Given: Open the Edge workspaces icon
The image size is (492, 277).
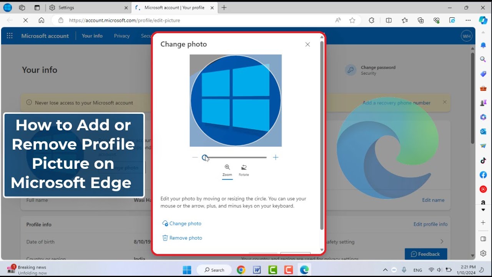Looking at the screenshot, I should [x=22, y=8].
